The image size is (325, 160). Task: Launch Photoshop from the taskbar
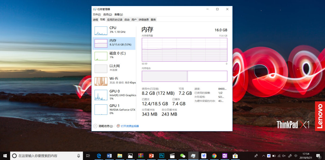coord(162,156)
